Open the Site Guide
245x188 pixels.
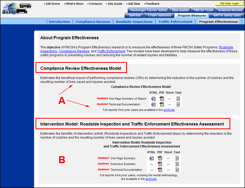(x=115, y=4)
